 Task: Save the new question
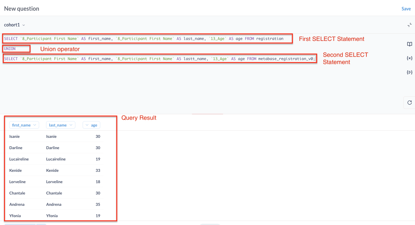point(406,8)
